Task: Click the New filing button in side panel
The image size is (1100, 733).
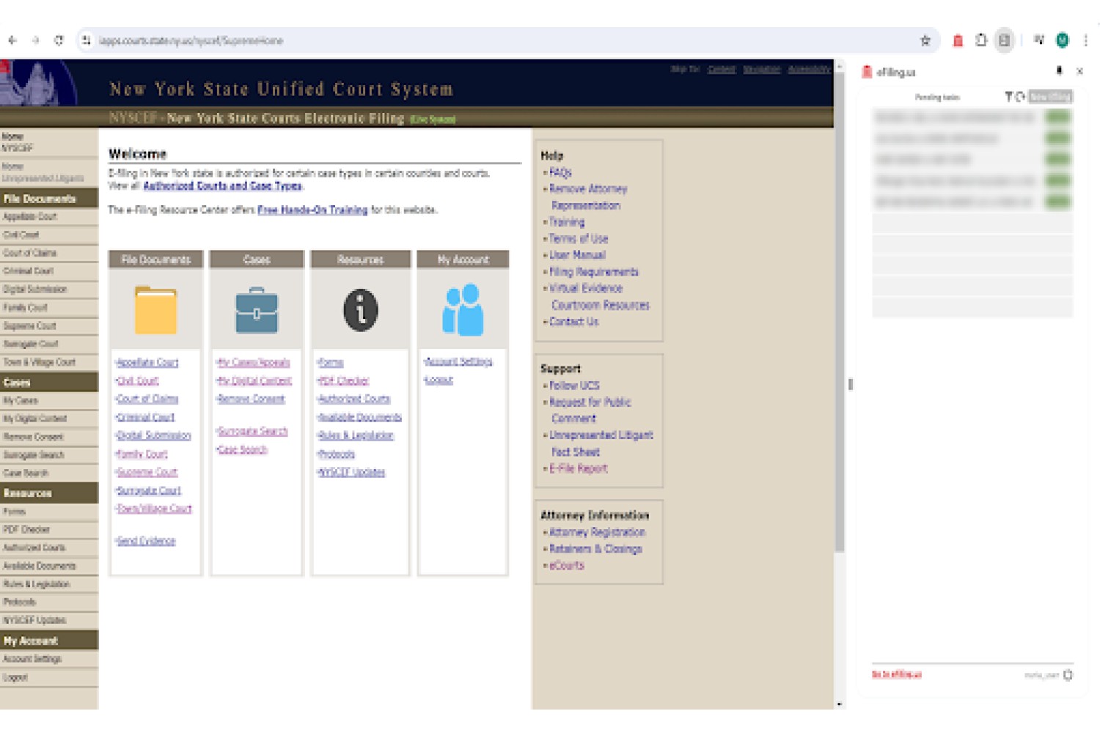Action: pos(1050,97)
